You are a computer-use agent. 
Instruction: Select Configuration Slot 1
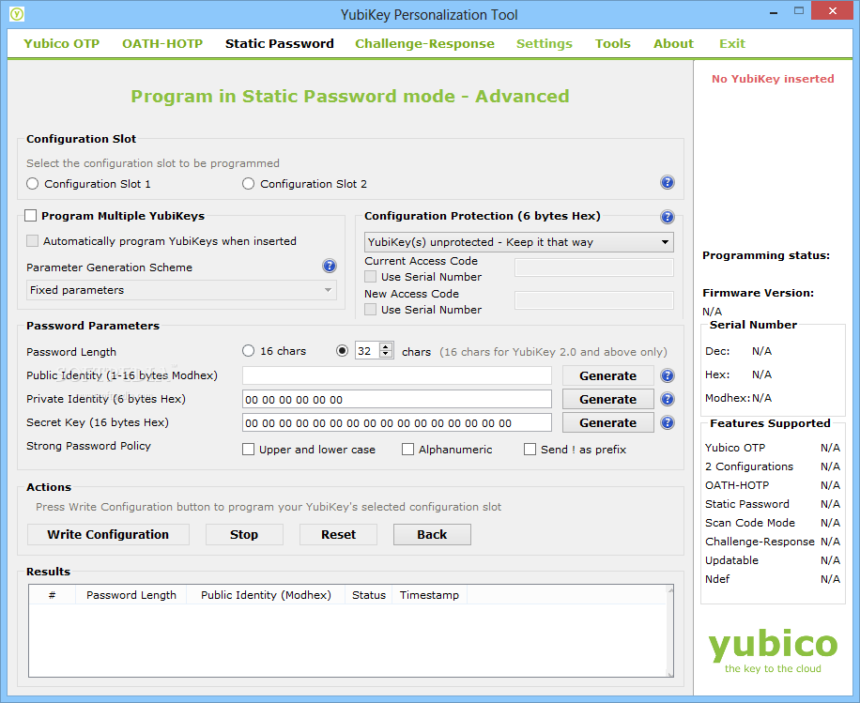pos(32,184)
